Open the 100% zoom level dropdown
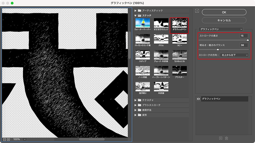255x143 pixels. 25,139
